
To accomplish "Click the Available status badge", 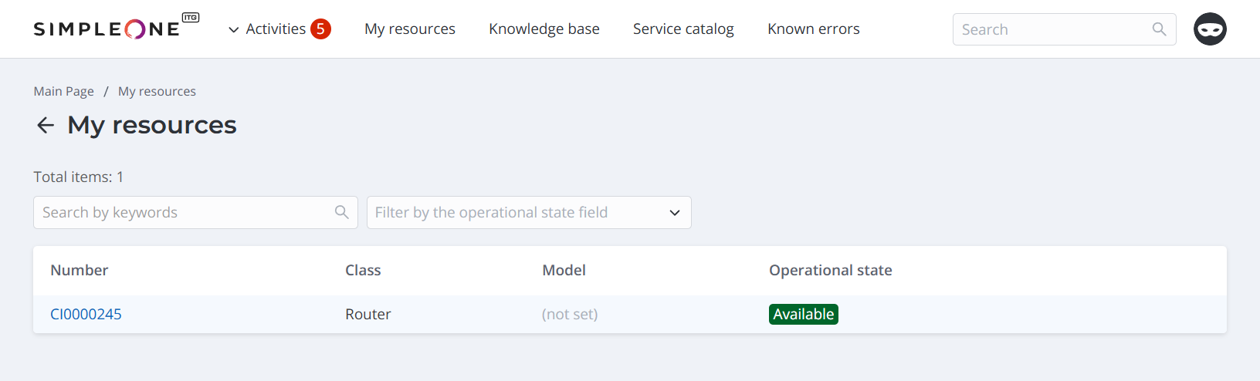I will pos(804,314).
